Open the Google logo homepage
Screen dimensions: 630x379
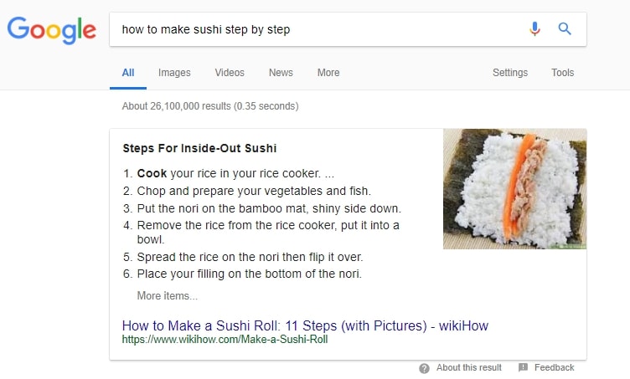(52, 30)
